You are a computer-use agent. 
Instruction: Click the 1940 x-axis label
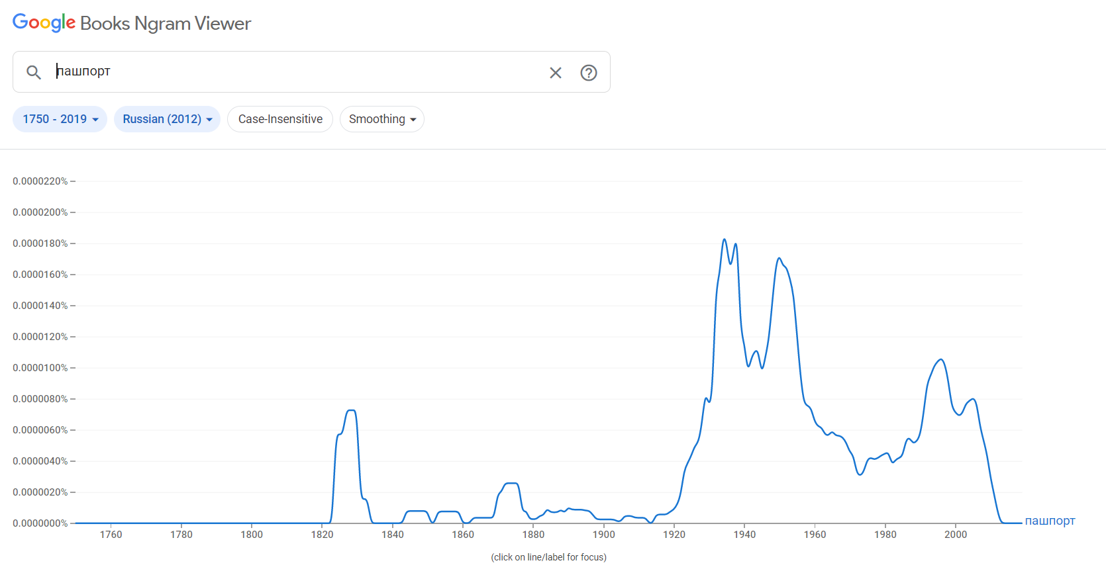click(x=744, y=535)
